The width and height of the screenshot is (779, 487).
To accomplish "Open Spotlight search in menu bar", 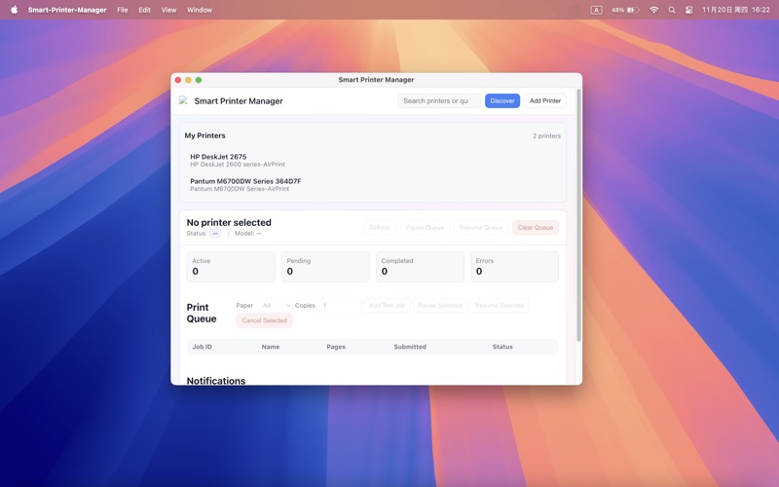I will [x=672, y=10].
